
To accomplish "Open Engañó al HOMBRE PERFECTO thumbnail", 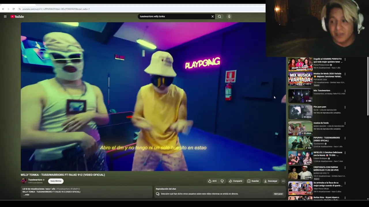I will pos(300,64).
